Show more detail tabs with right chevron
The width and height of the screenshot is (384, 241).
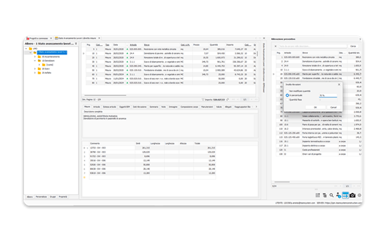coord(256,107)
